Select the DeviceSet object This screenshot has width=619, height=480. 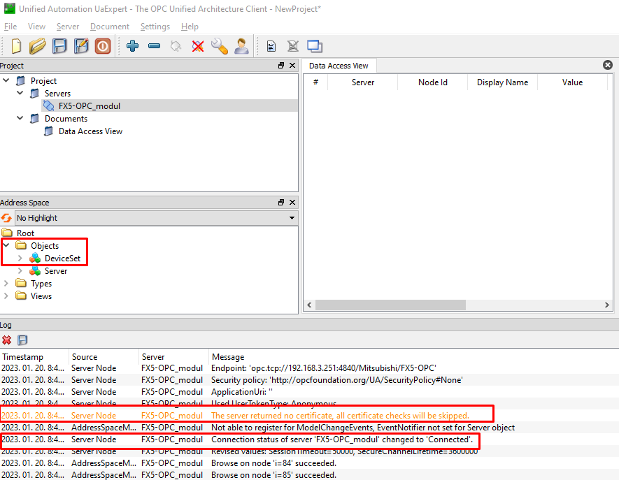(62, 259)
